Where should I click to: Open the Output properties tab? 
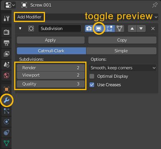point(7,43)
